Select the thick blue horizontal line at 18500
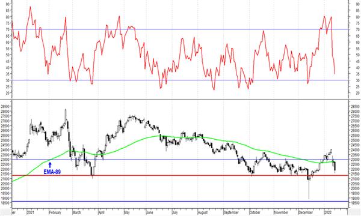This screenshot has width=361, height=216. pos(179,202)
